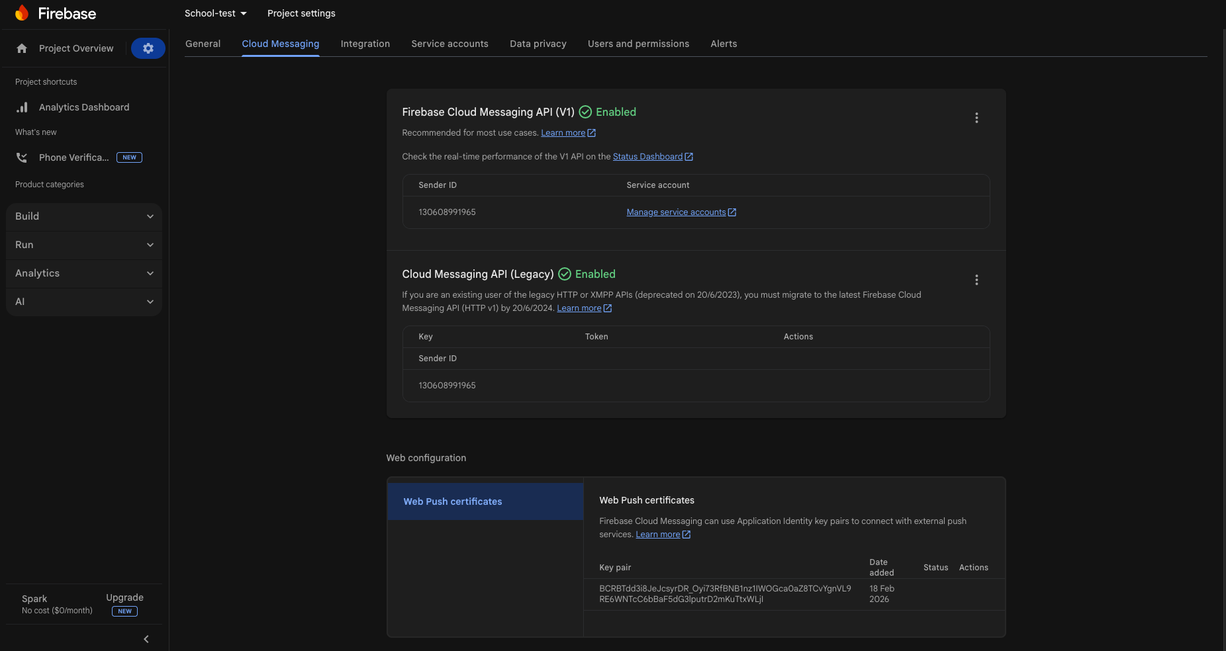The width and height of the screenshot is (1226, 651).
Task: Open Analytics Dashboard chart icon
Action: pos(22,107)
